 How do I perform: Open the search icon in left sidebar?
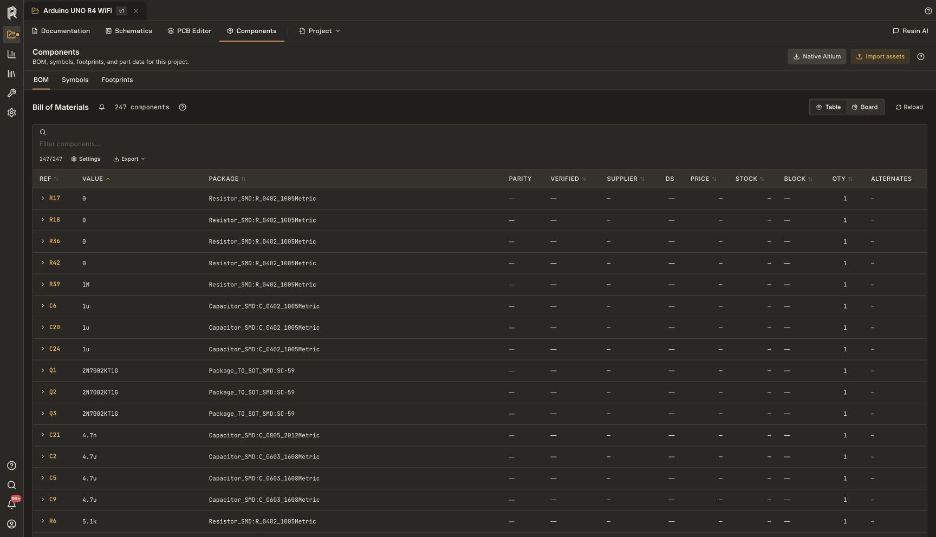11,485
